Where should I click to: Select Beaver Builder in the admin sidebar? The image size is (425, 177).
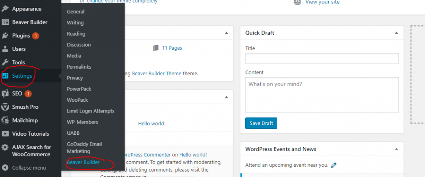31,22
